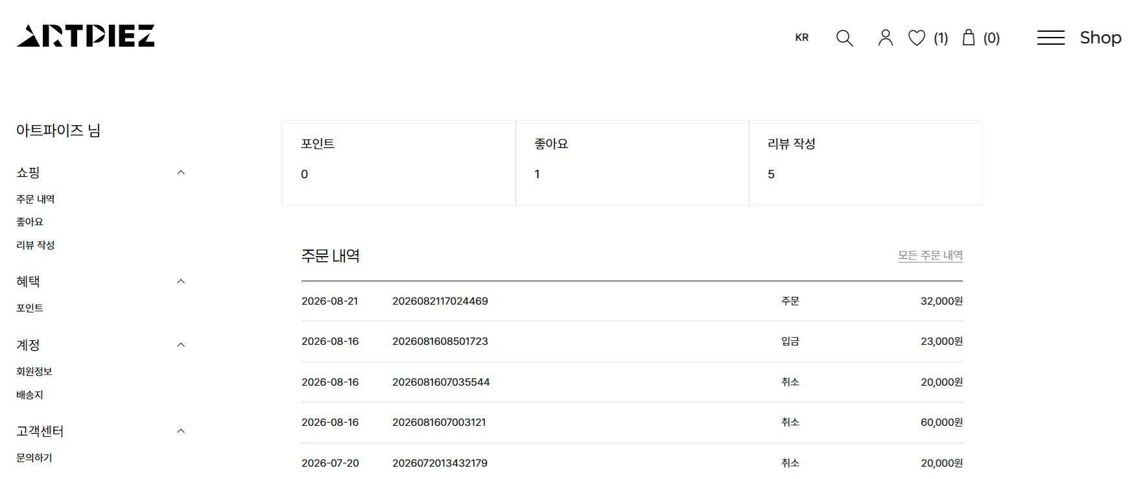Click the 모든 주문 내역 link
The image size is (1132, 479).
coord(930,255)
